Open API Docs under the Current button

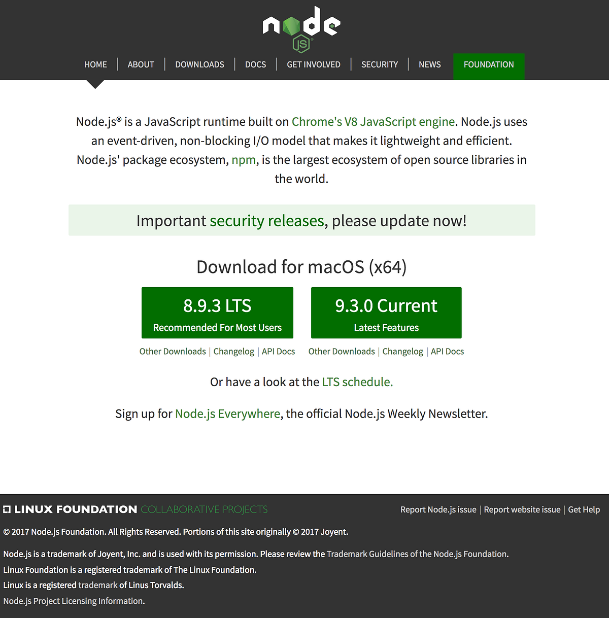[x=447, y=352]
